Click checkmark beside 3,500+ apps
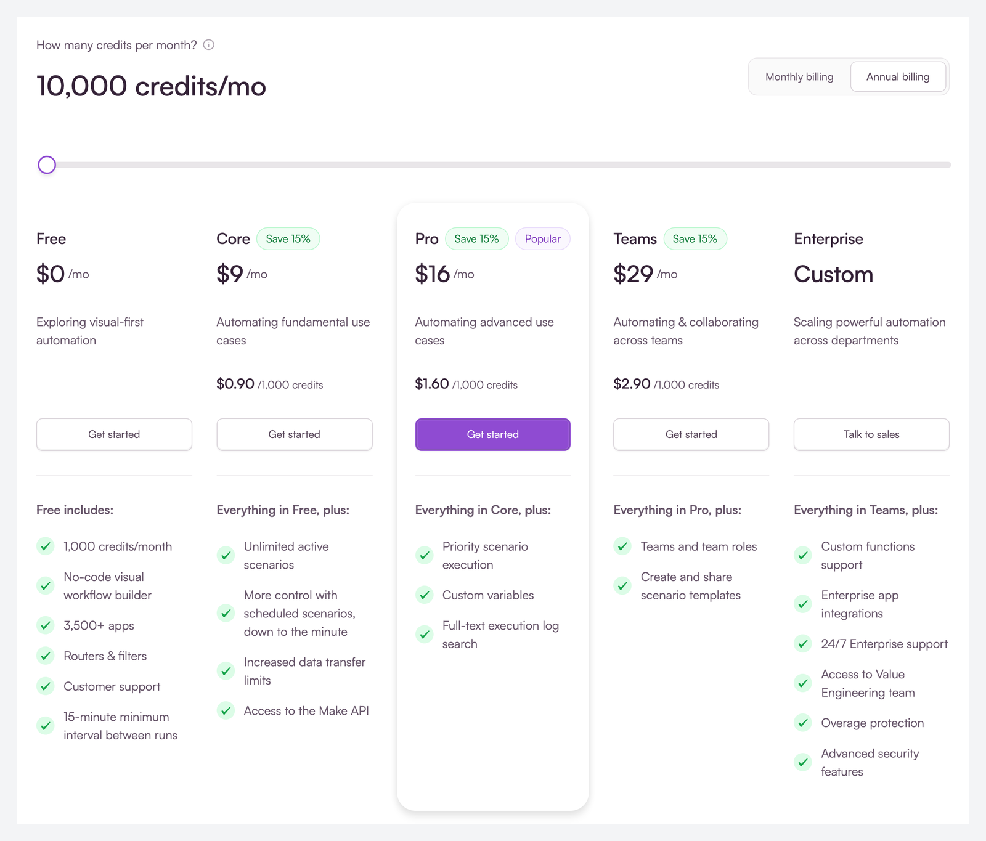986x841 pixels. 46,625
